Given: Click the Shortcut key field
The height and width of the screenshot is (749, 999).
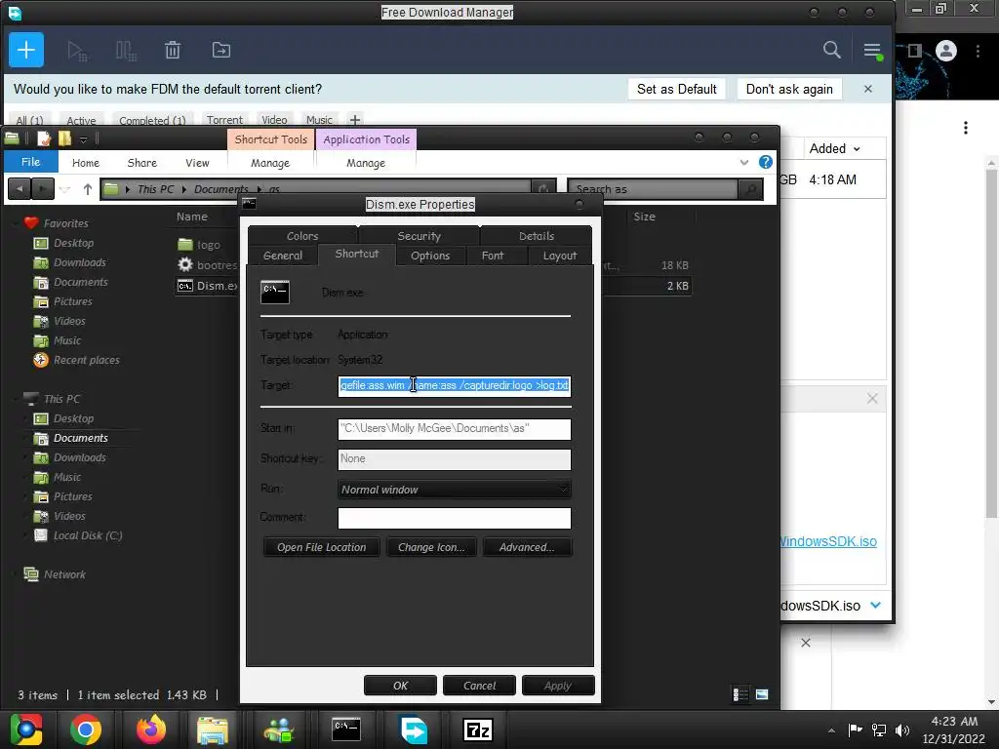Looking at the screenshot, I should [455, 458].
